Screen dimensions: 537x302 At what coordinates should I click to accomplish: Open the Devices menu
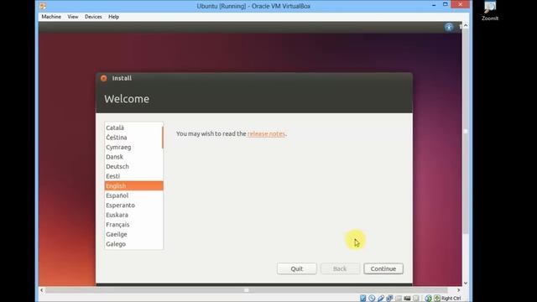click(93, 17)
